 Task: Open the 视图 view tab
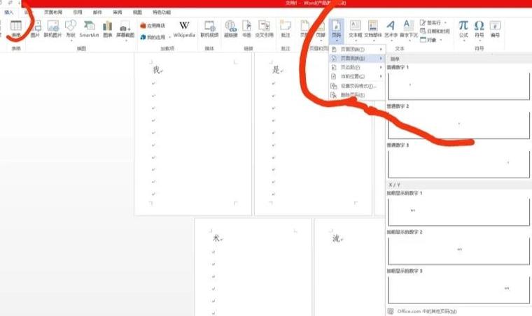[x=137, y=12]
